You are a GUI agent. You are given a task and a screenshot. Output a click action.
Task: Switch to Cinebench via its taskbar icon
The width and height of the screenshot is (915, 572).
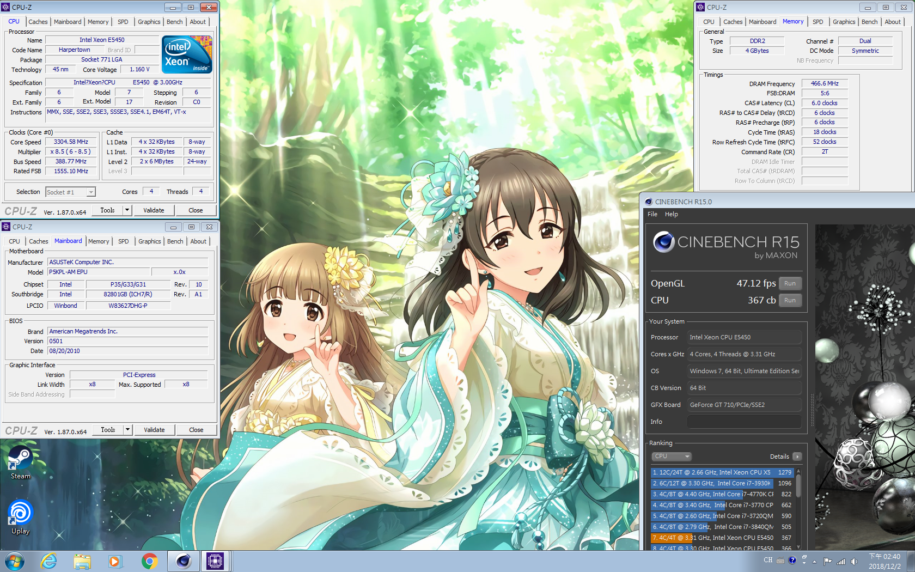point(184,561)
